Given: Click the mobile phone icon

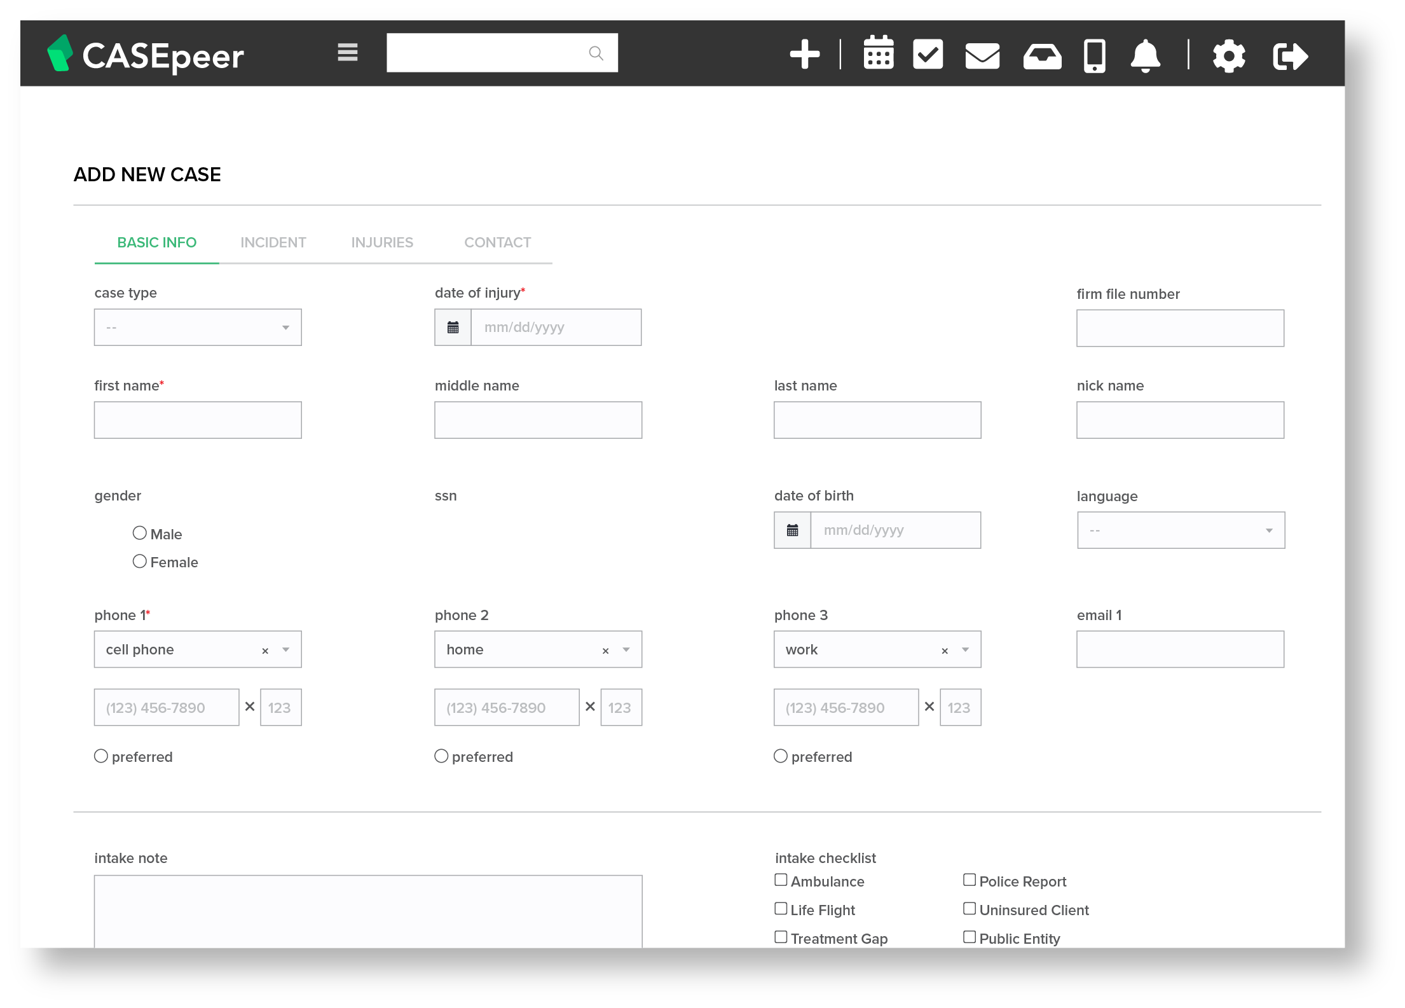Looking at the screenshot, I should (x=1094, y=56).
